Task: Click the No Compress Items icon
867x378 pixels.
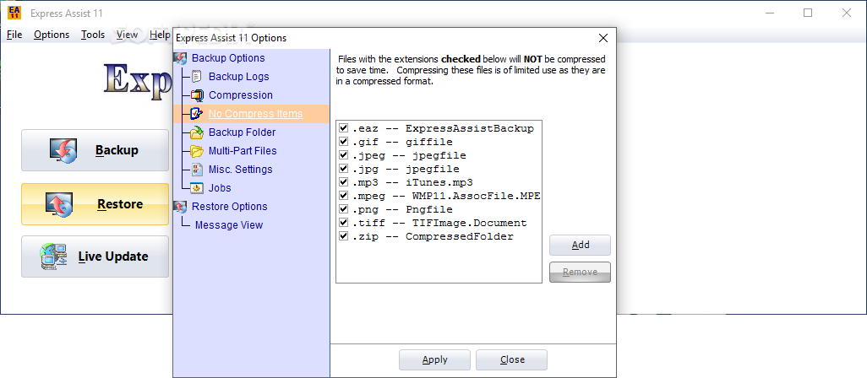Action: point(197,114)
